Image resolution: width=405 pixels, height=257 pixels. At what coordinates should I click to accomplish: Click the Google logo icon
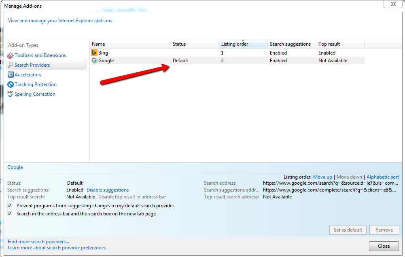point(94,61)
